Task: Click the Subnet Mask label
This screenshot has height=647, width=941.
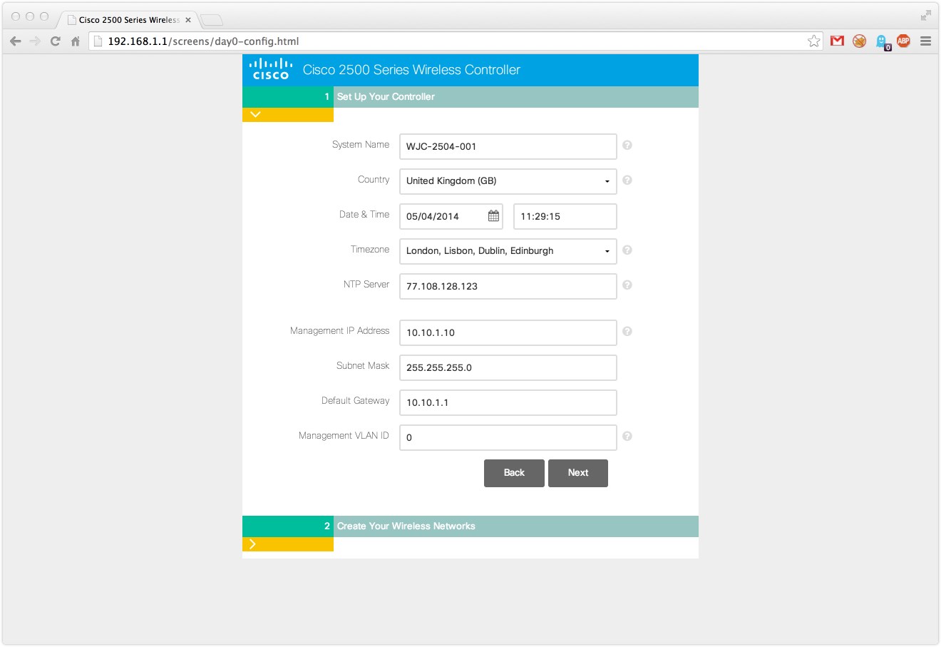Action: 363,366
